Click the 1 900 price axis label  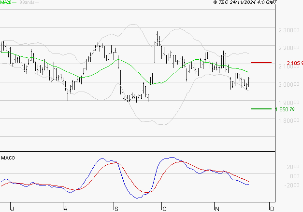coord(289,103)
